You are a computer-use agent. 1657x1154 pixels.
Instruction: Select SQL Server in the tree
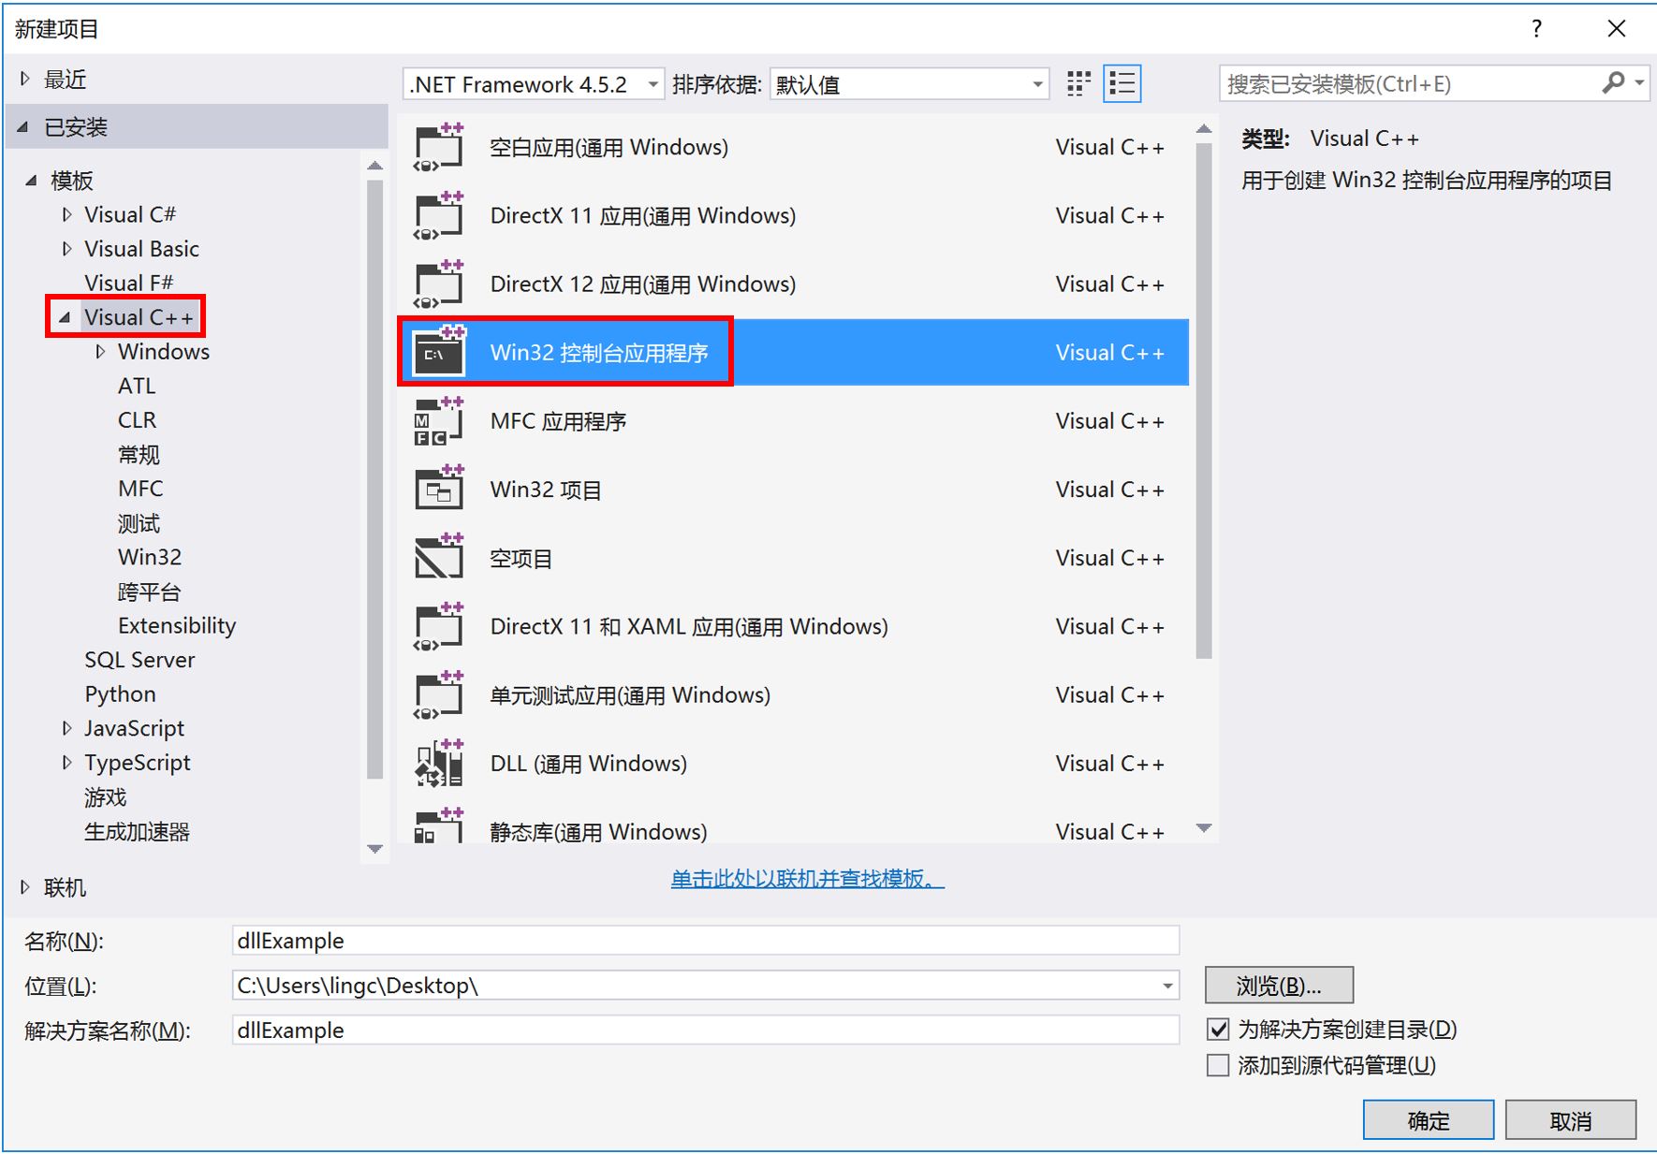tap(139, 660)
